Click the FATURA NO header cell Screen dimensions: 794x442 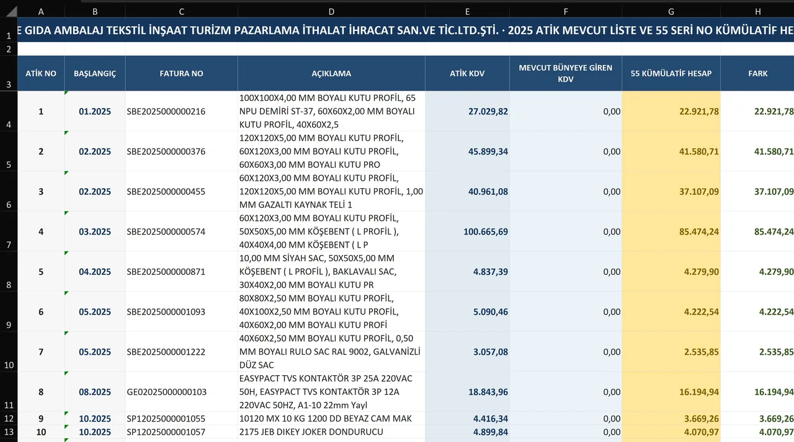click(181, 73)
